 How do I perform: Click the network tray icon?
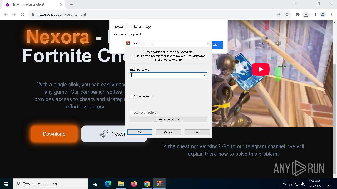coord(297,184)
